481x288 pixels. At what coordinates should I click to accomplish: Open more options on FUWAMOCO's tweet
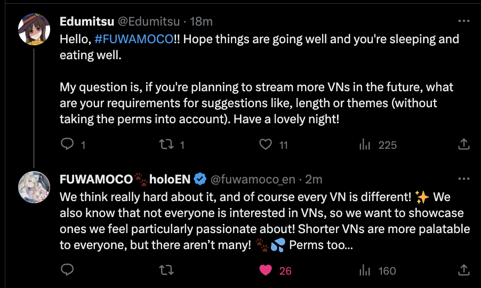pos(464,179)
